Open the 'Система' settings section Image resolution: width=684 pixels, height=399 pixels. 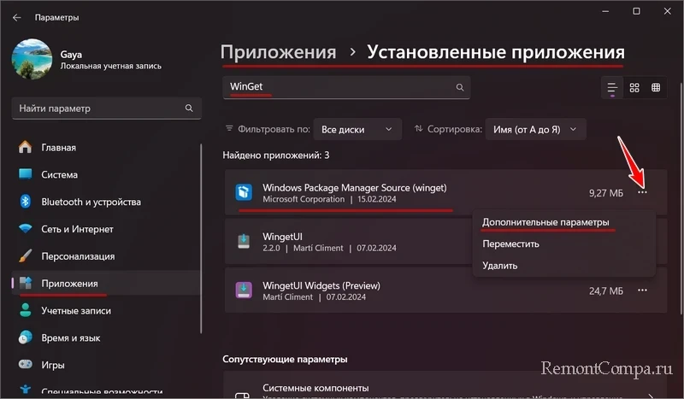tap(106, 174)
